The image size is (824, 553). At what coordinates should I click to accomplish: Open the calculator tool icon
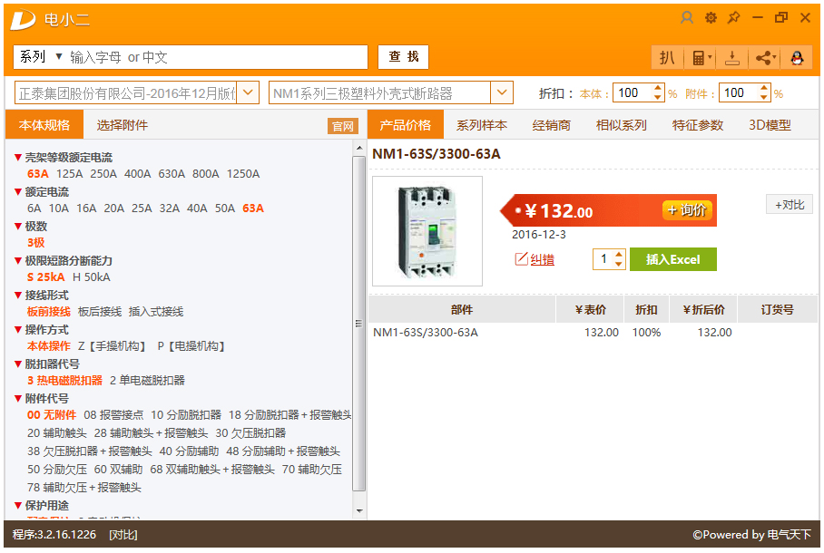pos(700,57)
